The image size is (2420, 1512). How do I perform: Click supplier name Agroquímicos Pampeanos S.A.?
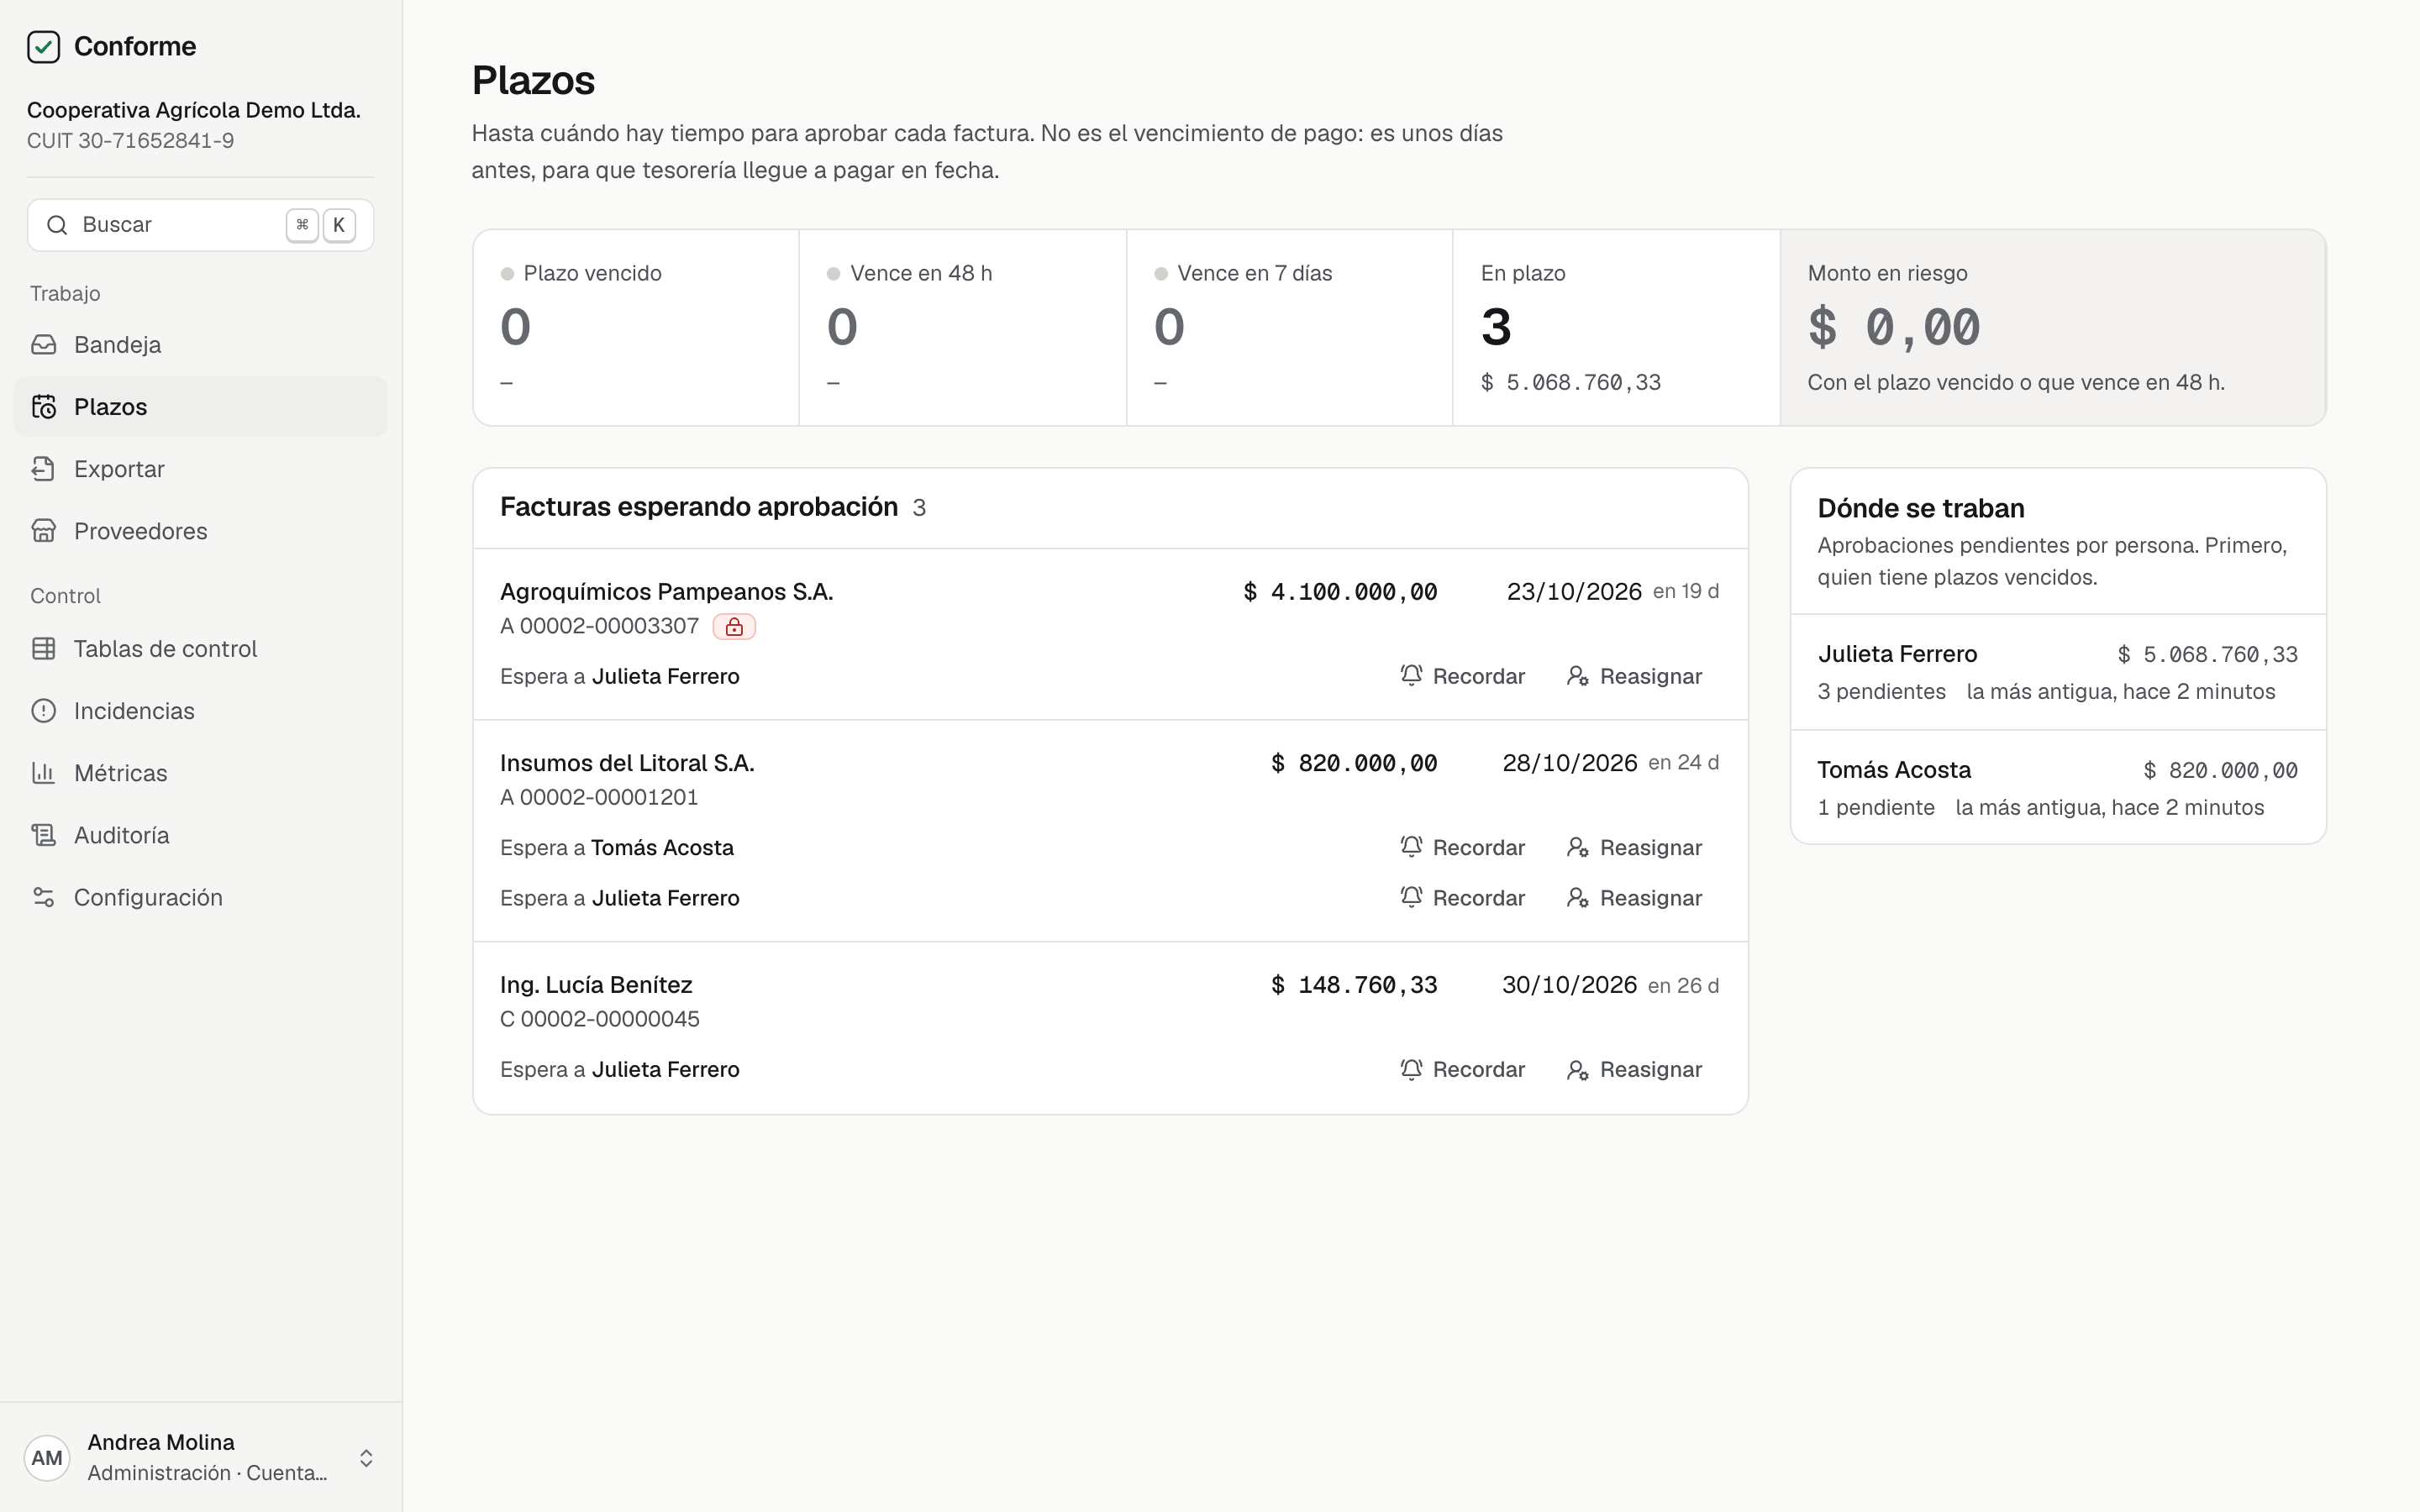(666, 591)
